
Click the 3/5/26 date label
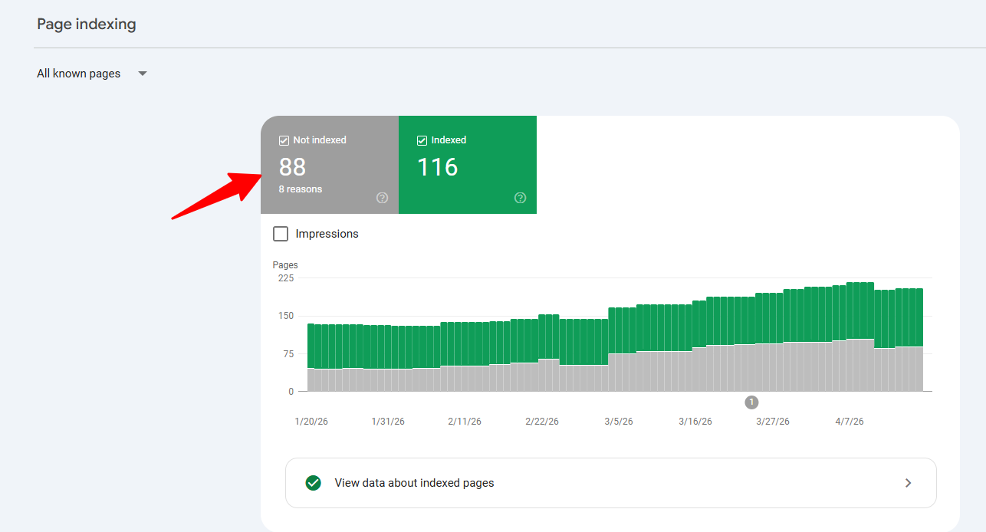click(619, 422)
